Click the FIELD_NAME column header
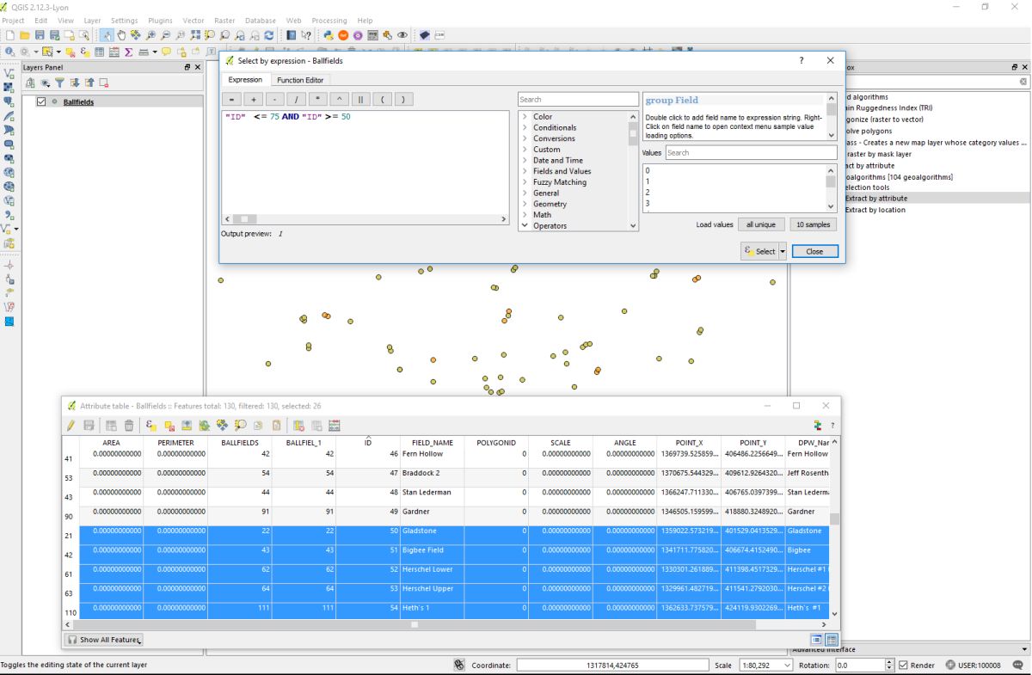This screenshot has height=675, width=1032. pyautogui.click(x=432, y=443)
